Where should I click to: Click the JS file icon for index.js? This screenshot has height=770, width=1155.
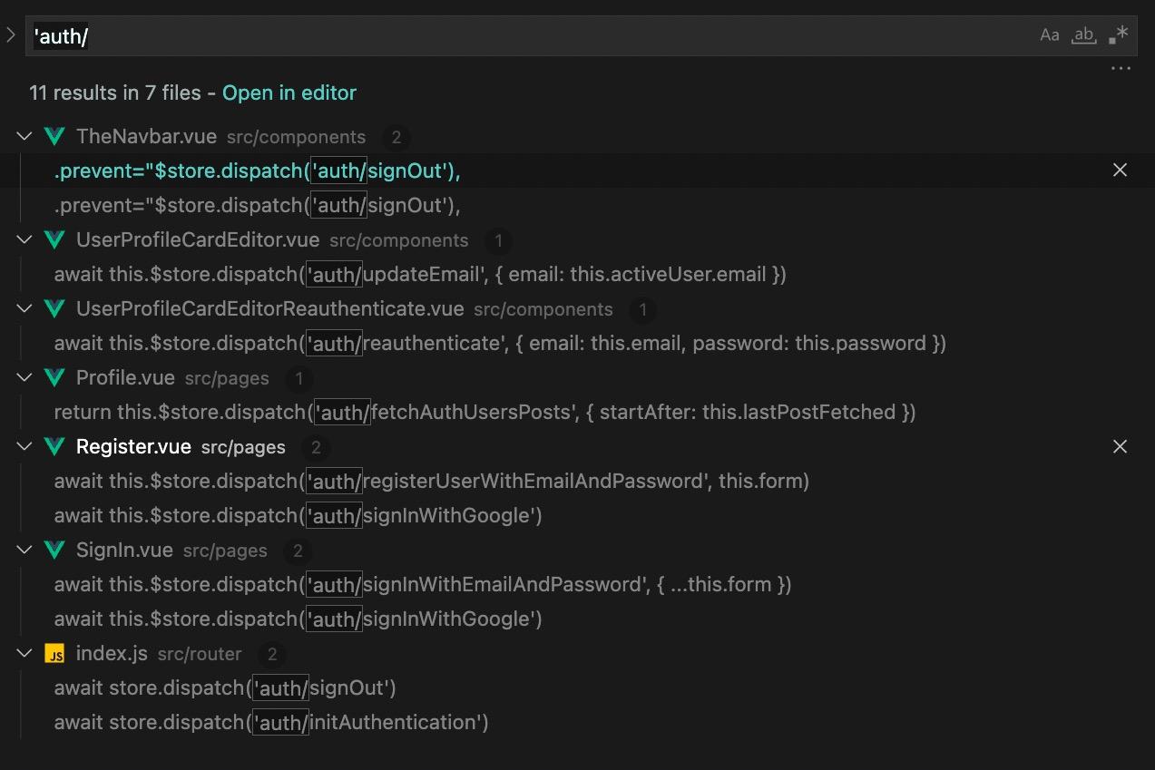point(54,654)
